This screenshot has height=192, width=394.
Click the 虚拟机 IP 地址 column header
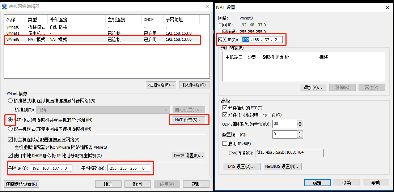pyautogui.click(x=288, y=57)
